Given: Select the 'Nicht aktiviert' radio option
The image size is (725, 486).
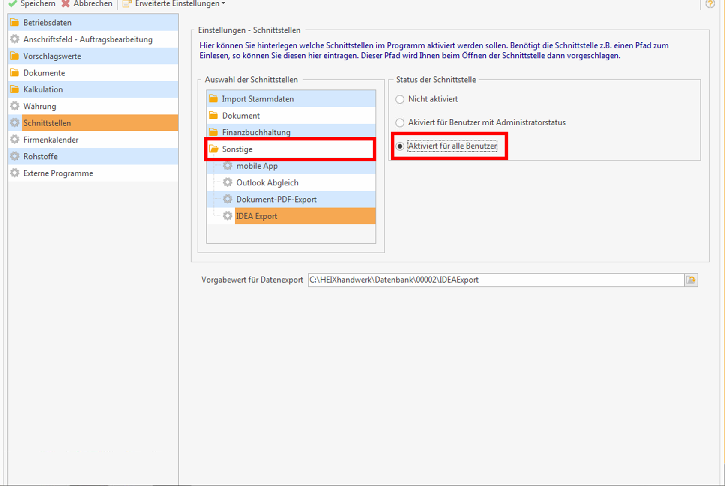Looking at the screenshot, I should tap(400, 99).
